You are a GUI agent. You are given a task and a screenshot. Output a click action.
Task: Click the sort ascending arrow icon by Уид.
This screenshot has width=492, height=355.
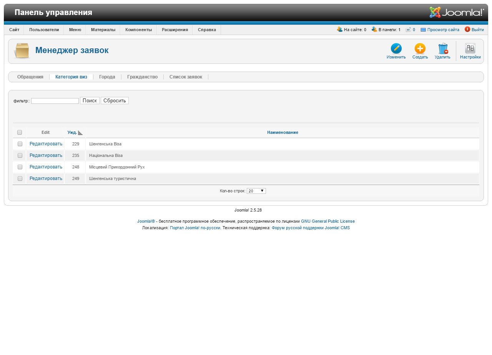pos(80,133)
